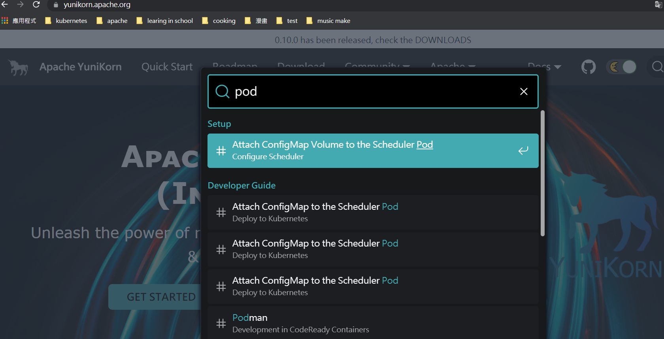Open the cooking bookmark folder

click(219, 21)
